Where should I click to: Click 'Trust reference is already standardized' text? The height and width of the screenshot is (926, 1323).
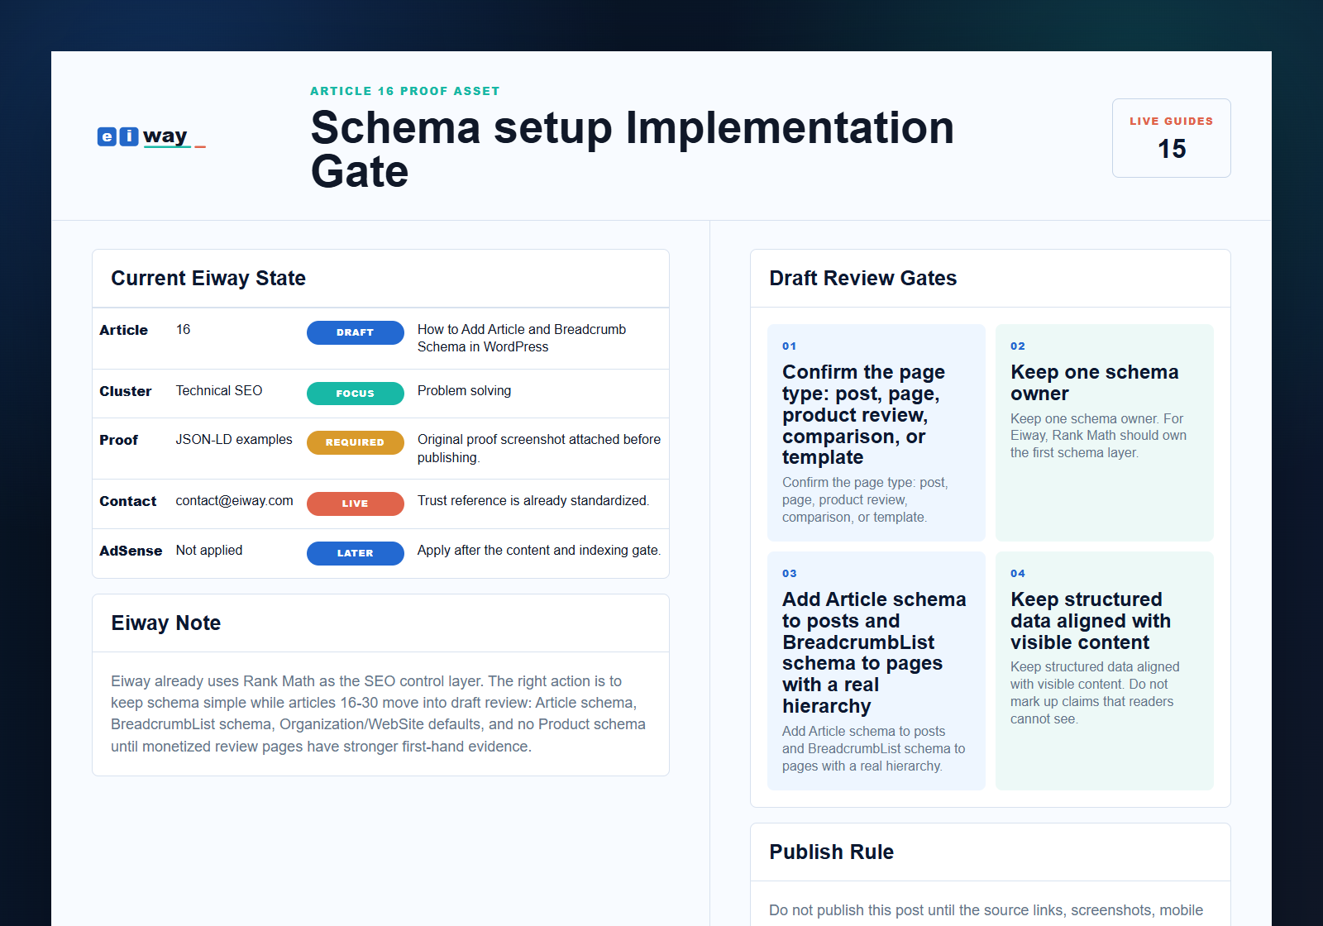coord(533,500)
